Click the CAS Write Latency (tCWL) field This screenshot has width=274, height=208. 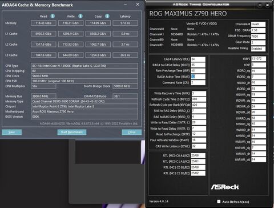(199, 146)
